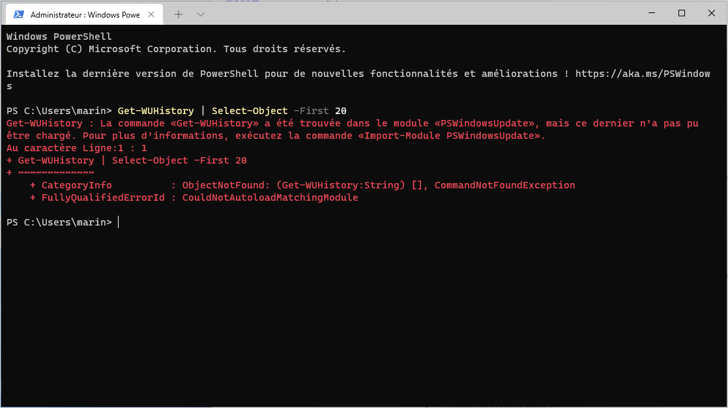Click the Copyright (C) Microsoft Corporation line
Image resolution: width=728 pixels, height=408 pixels.
coord(176,49)
